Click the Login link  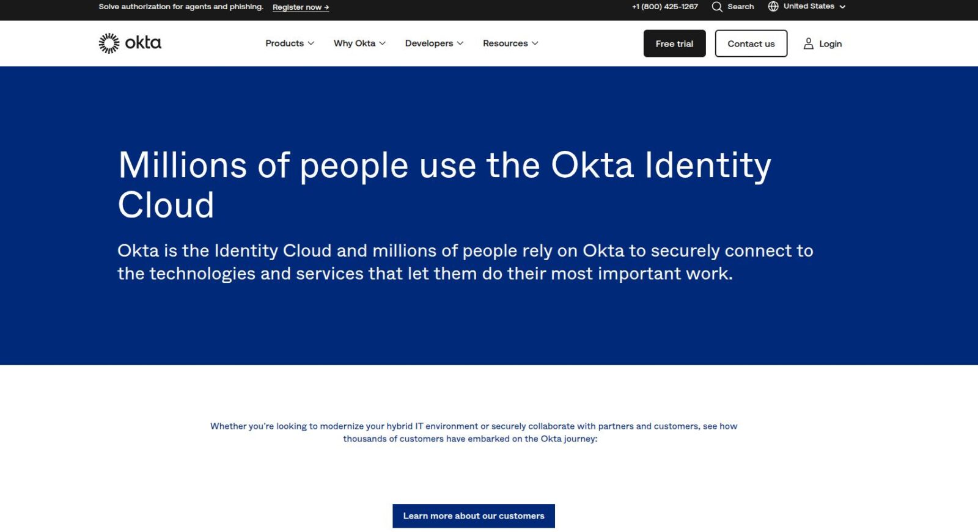point(830,44)
